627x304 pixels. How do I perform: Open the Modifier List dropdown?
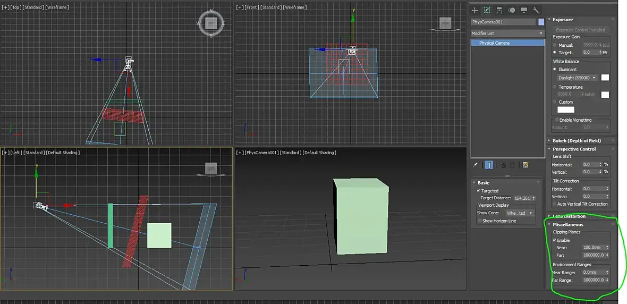click(507, 33)
